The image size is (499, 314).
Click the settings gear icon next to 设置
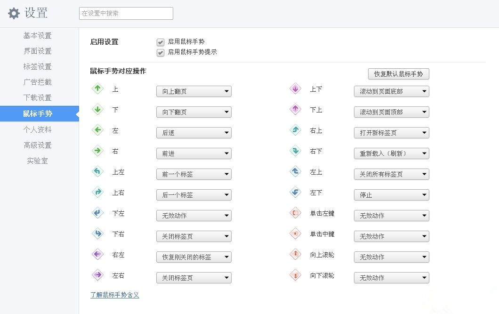tap(13, 13)
